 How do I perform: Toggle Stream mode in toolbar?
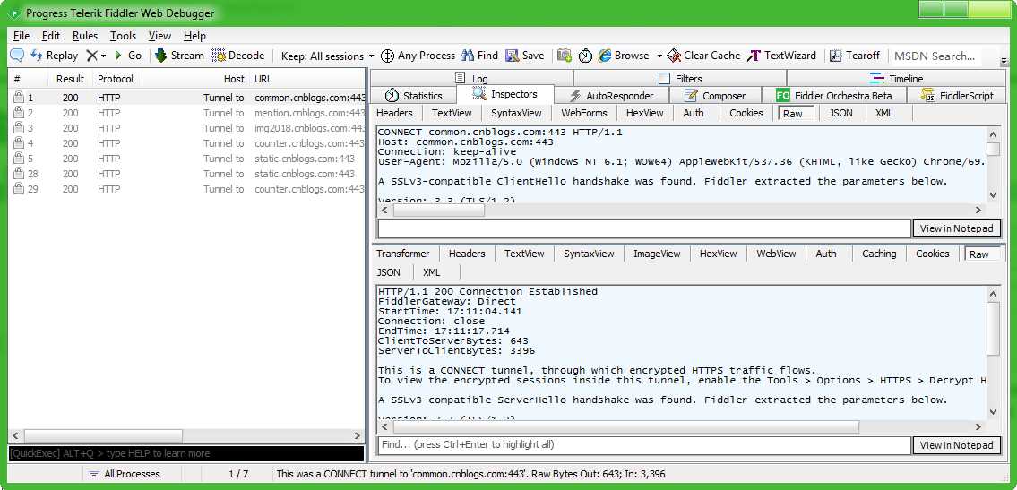180,56
